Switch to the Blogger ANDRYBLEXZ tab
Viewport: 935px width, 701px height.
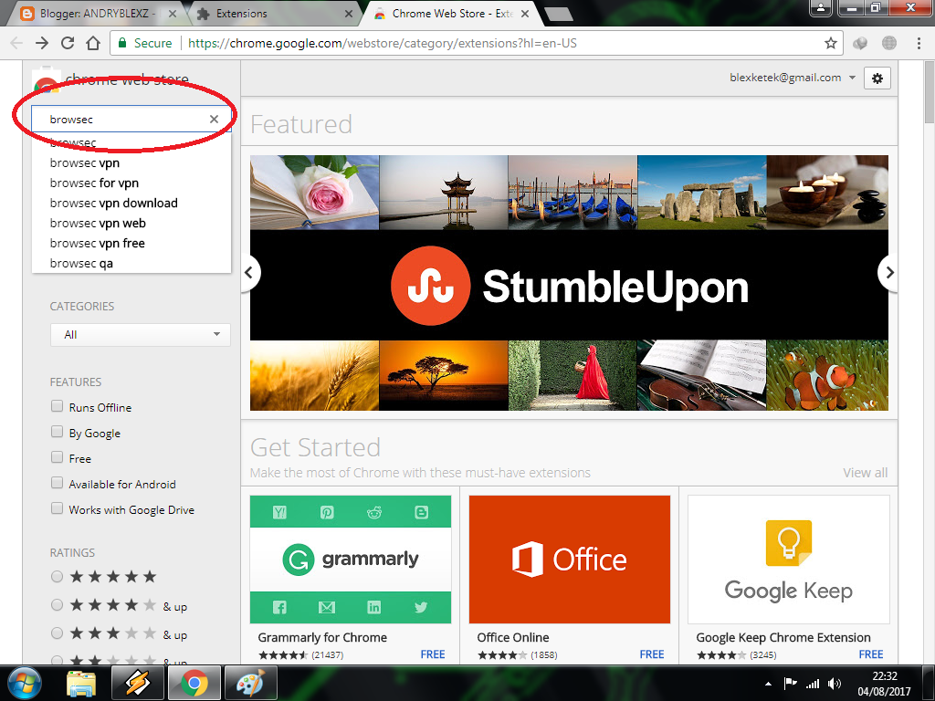point(95,13)
